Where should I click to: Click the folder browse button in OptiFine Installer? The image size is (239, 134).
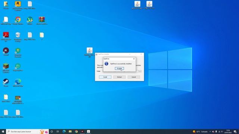coord(140,71)
